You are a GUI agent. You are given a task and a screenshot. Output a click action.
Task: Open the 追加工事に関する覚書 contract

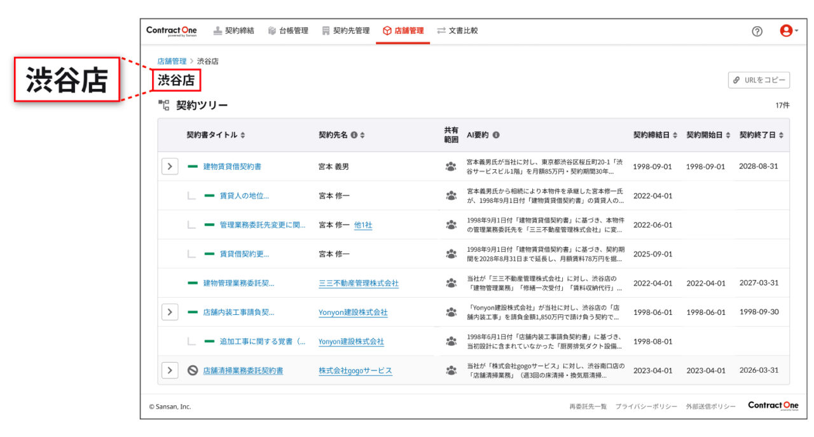point(263,342)
